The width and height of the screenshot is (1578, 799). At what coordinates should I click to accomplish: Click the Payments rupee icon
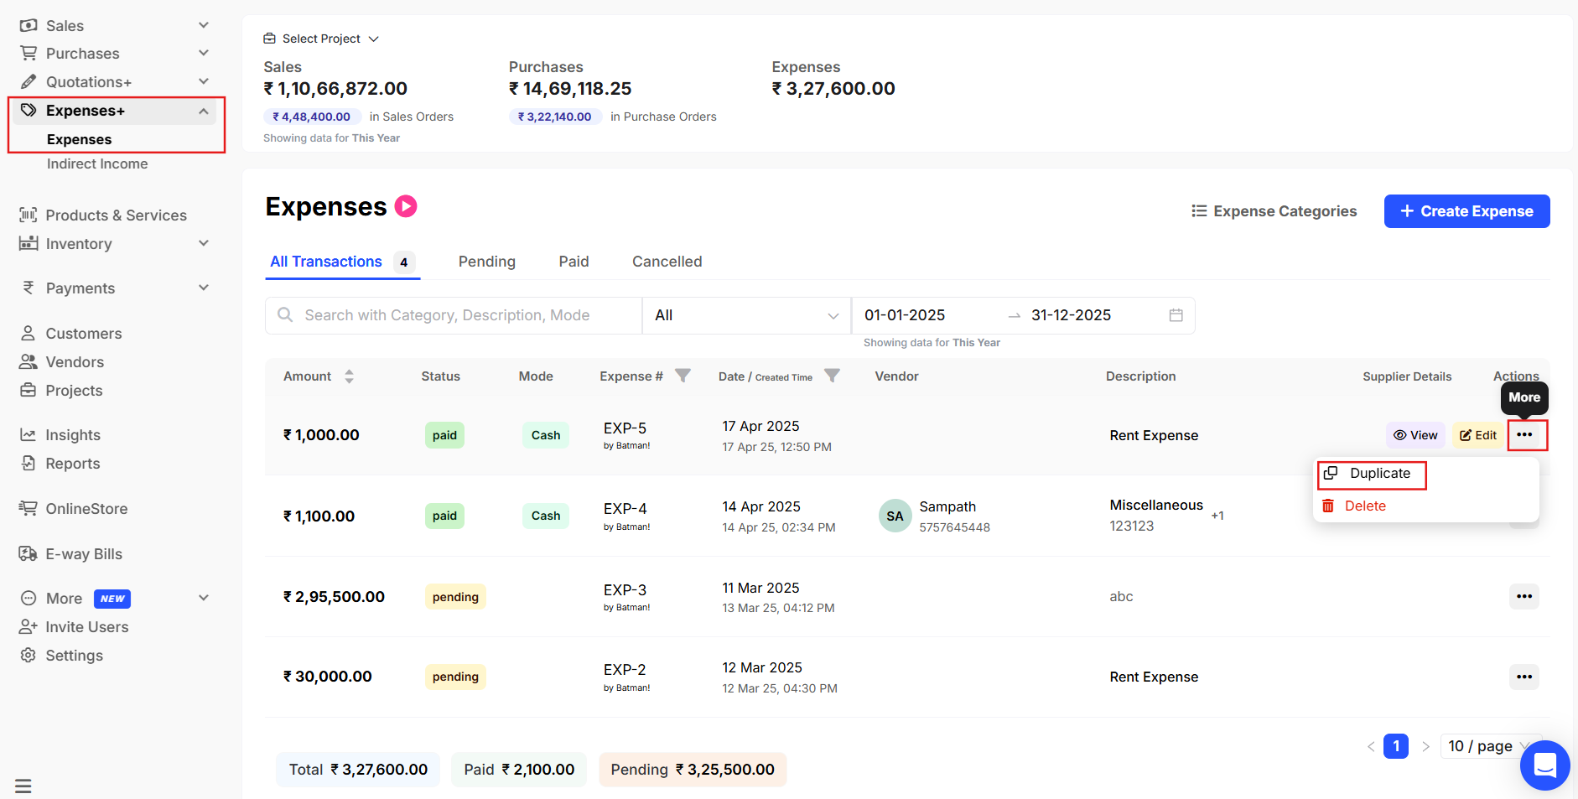pos(29,288)
